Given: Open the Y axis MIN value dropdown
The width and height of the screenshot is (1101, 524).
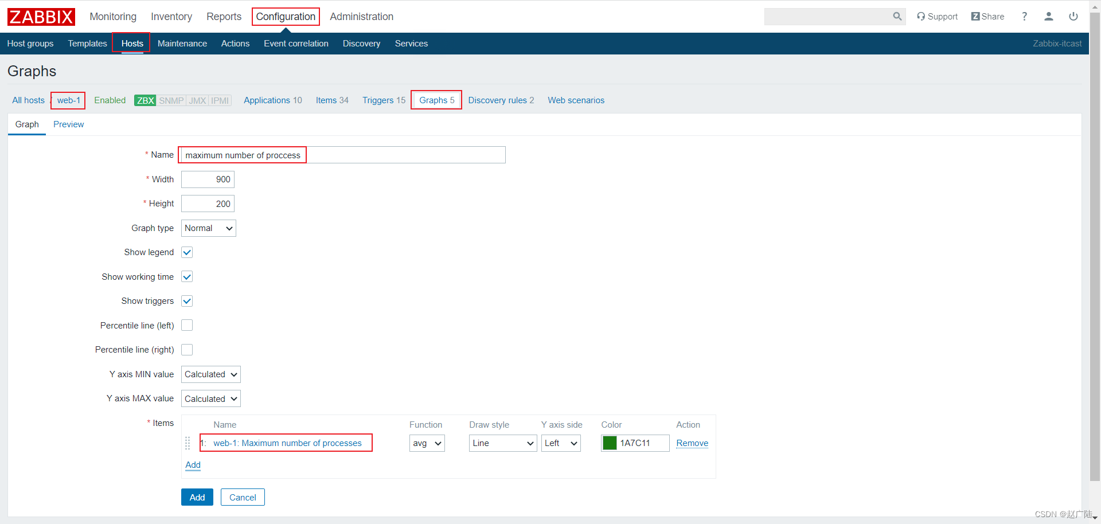Looking at the screenshot, I should [x=211, y=374].
